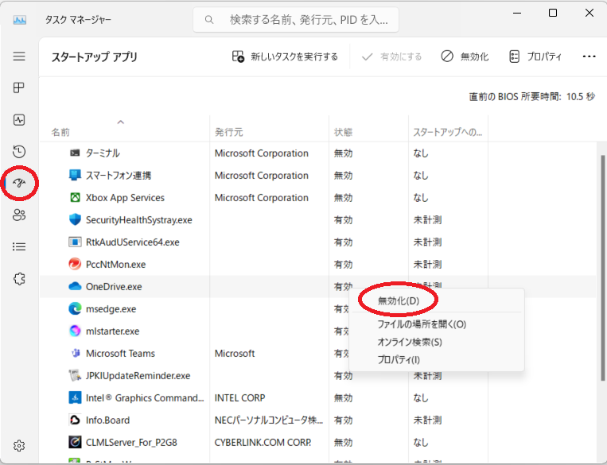
Task: Click the スタートアップ アプリ page heading
Action: [95, 57]
